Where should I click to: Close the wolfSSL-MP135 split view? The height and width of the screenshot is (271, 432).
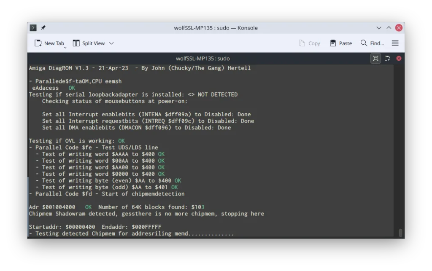coord(399,58)
